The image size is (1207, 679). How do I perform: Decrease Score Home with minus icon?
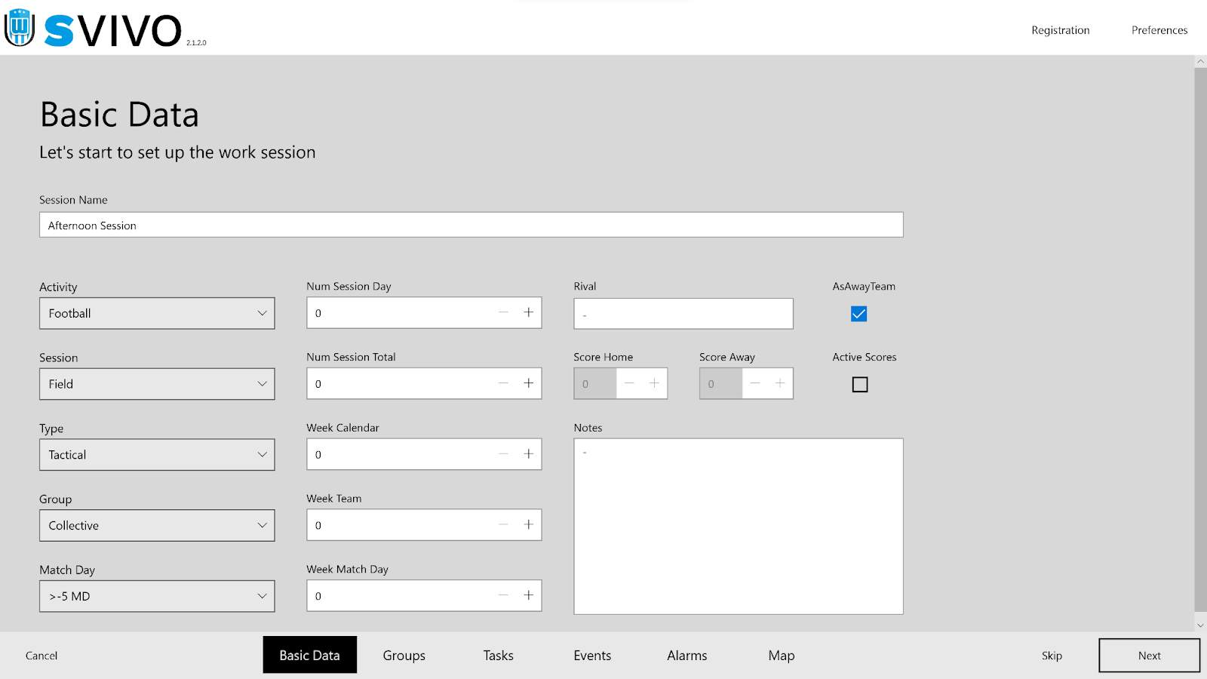coord(629,383)
